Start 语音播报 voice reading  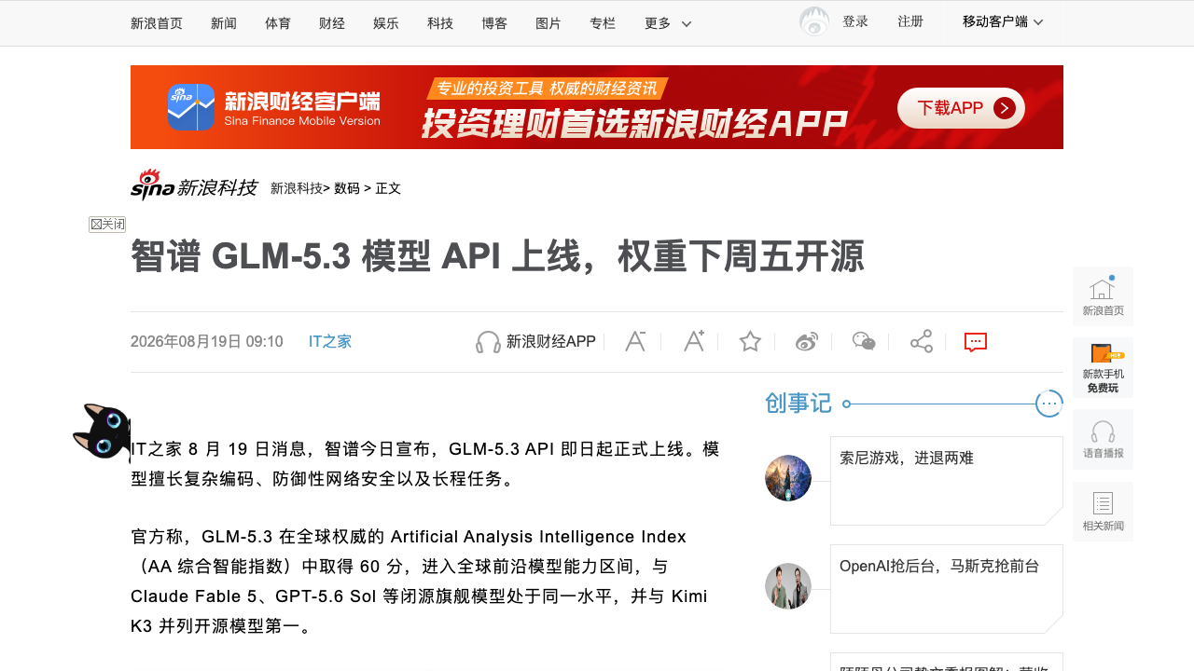tap(1103, 440)
